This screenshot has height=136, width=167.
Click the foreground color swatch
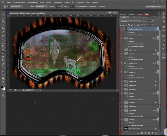[2, 87]
